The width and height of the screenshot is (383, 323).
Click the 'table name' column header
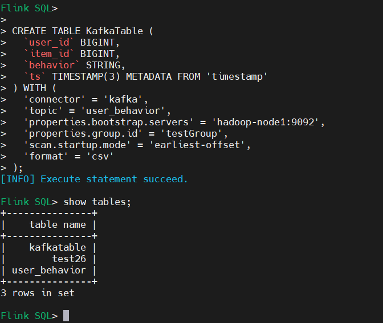[x=58, y=224]
